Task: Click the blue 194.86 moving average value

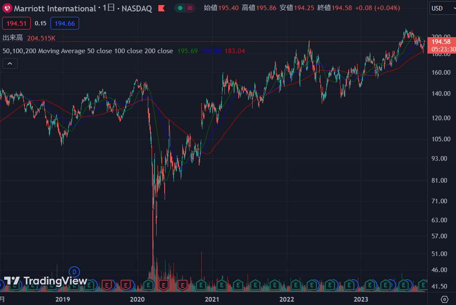Action: [x=211, y=51]
